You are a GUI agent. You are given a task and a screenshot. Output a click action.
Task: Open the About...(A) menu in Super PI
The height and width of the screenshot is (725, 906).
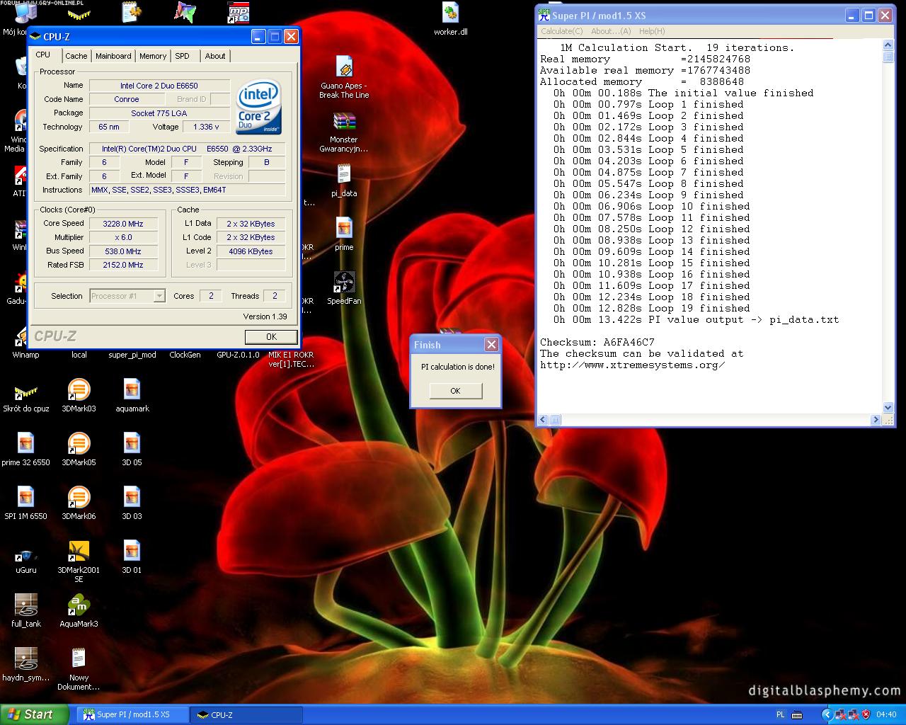click(611, 31)
